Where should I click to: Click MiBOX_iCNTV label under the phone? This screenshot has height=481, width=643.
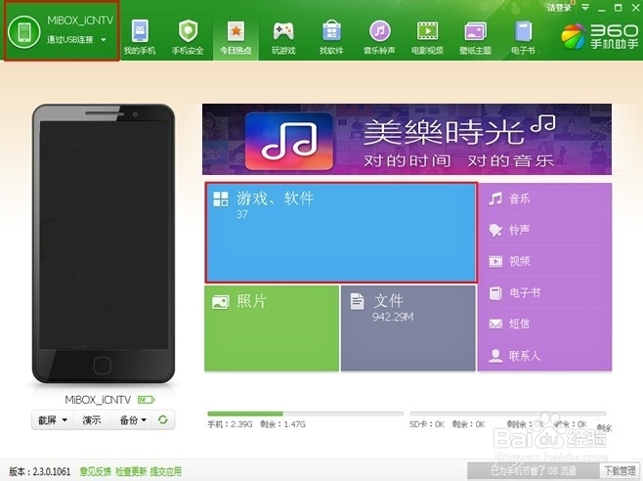click(x=98, y=399)
